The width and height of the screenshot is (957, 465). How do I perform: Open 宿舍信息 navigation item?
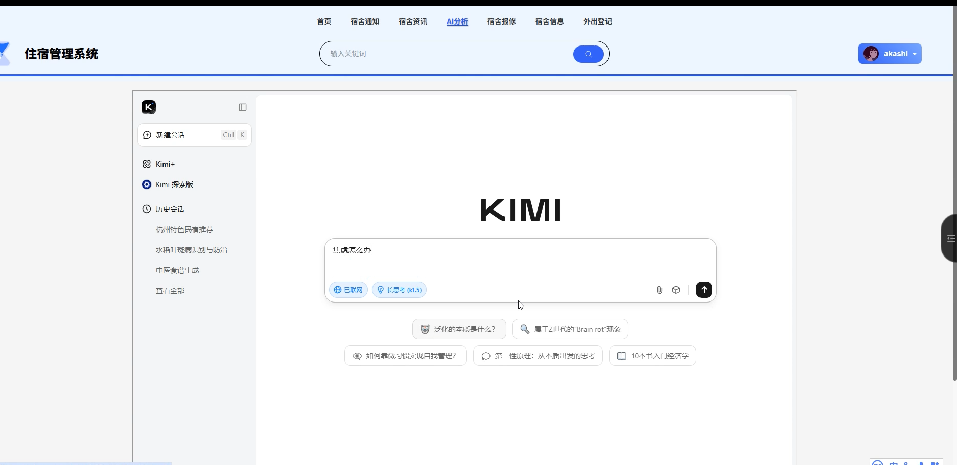point(550,21)
